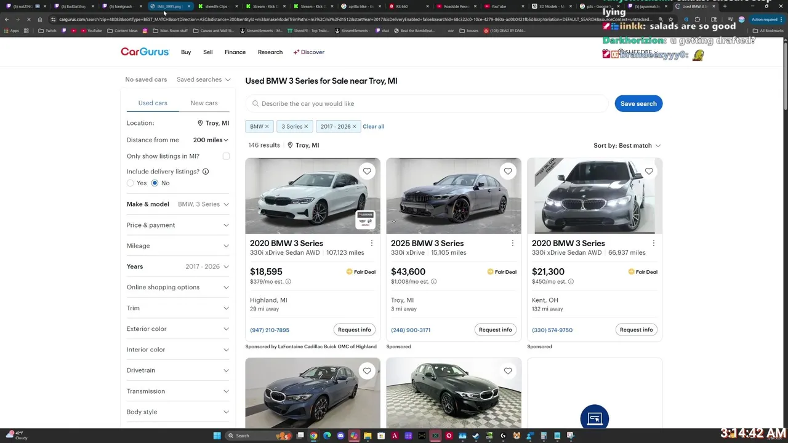This screenshot has height=443, width=788.
Task: Open more options for $21,300 BMW listing
Action: point(654,243)
